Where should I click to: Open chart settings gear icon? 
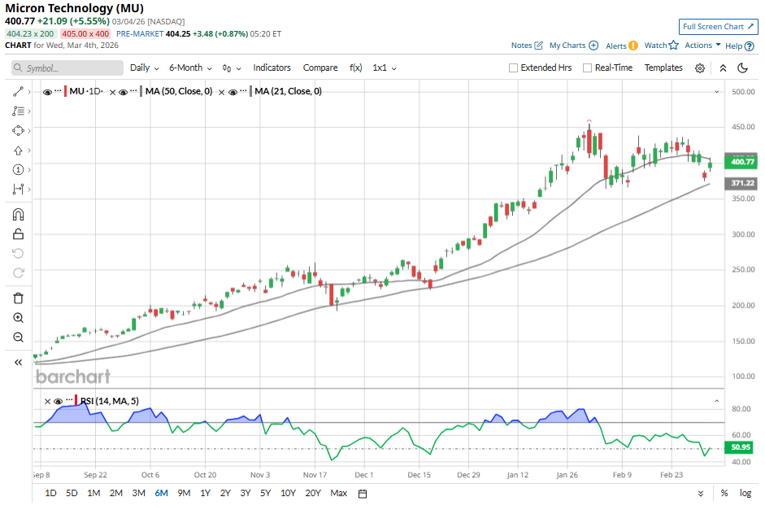point(699,68)
